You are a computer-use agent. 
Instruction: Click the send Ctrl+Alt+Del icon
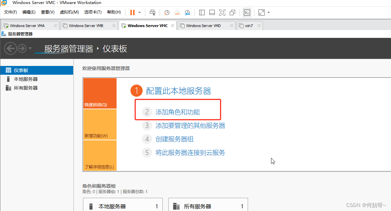point(152,13)
